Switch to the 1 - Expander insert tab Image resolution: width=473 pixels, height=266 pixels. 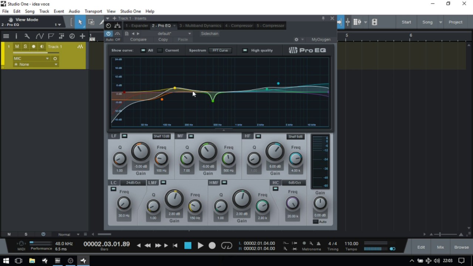[137, 25]
